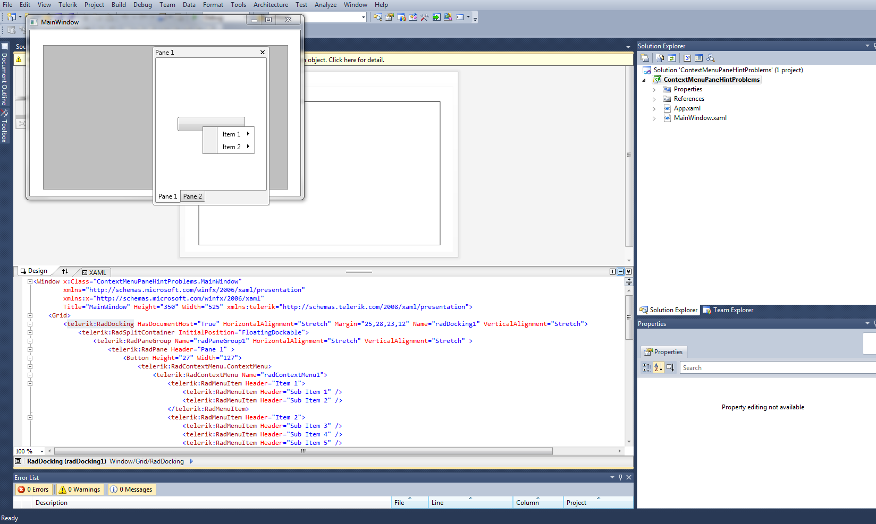The width and height of the screenshot is (876, 524).
Task: Expand the MainWindow.xaml tree node
Action: [654, 118]
